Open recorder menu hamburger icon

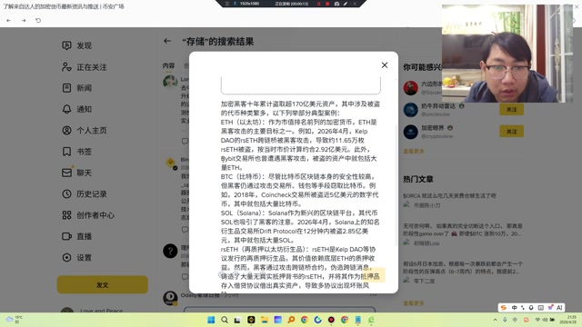227,4
